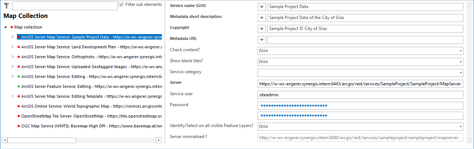Select OGC Map Service (WMTS) Basemap High DPI
474x149 pixels.
coord(90,126)
